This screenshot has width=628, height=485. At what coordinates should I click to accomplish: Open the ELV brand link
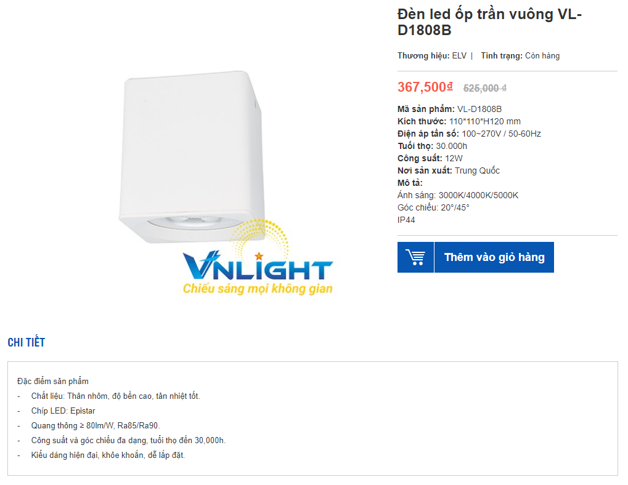pos(459,56)
